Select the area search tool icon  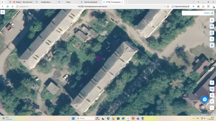coord(212,33)
